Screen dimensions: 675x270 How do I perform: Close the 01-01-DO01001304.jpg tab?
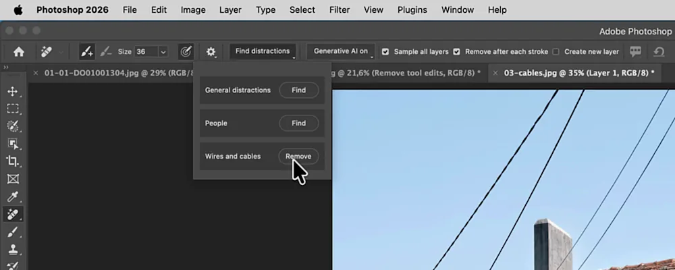pos(36,73)
